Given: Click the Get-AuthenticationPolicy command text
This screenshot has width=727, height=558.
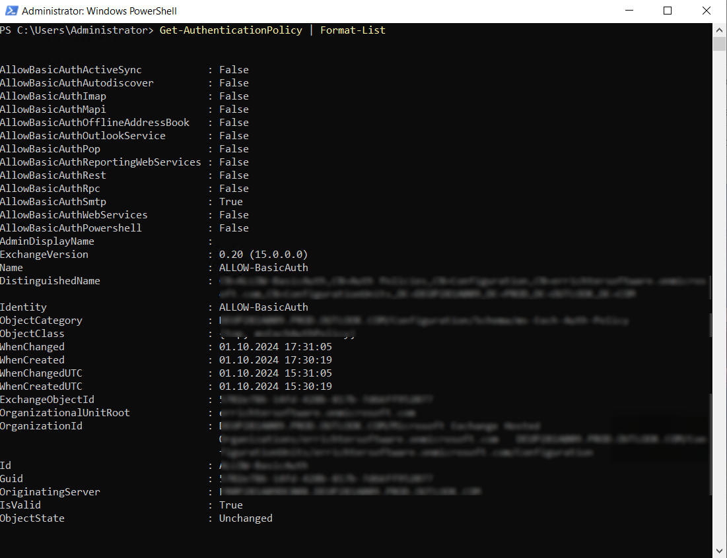Looking at the screenshot, I should [231, 30].
